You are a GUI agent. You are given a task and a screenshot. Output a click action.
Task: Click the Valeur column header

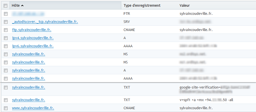184,6
